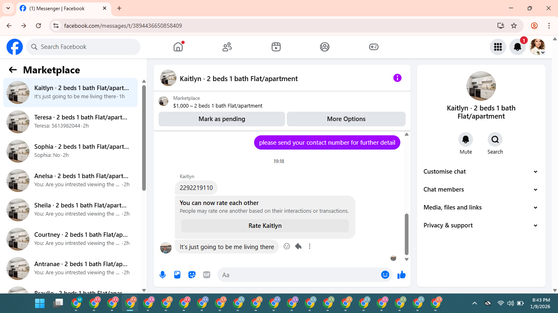Click the chat messages scrollbar thumb

click(x=406, y=234)
